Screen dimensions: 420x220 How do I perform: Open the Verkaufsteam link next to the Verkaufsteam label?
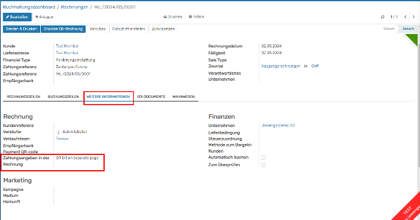pyautogui.click(x=62, y=139)
